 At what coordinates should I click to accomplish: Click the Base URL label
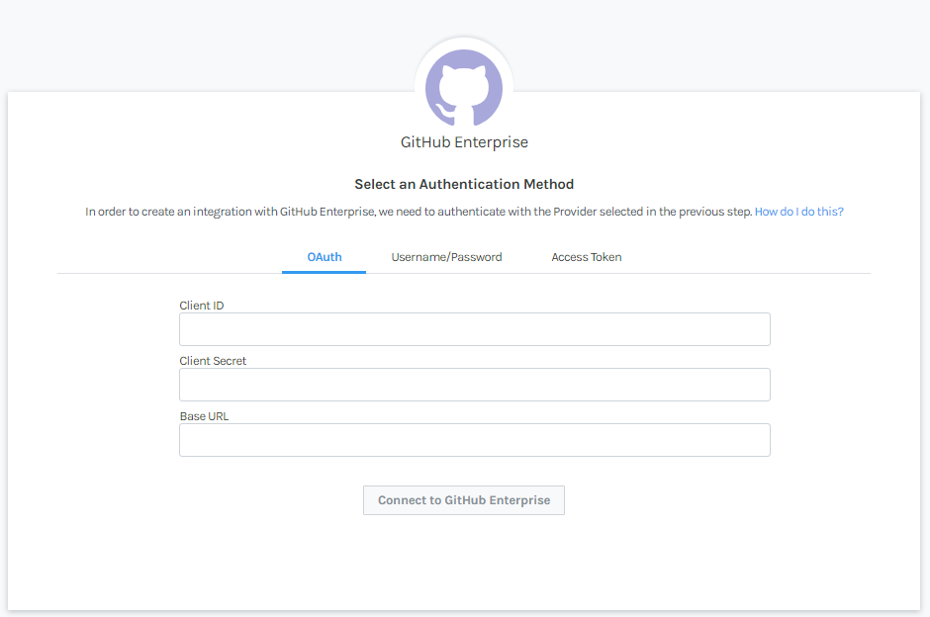click(204, 416)
